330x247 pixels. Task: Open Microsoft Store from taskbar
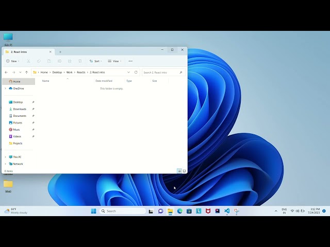pos(189,211)
